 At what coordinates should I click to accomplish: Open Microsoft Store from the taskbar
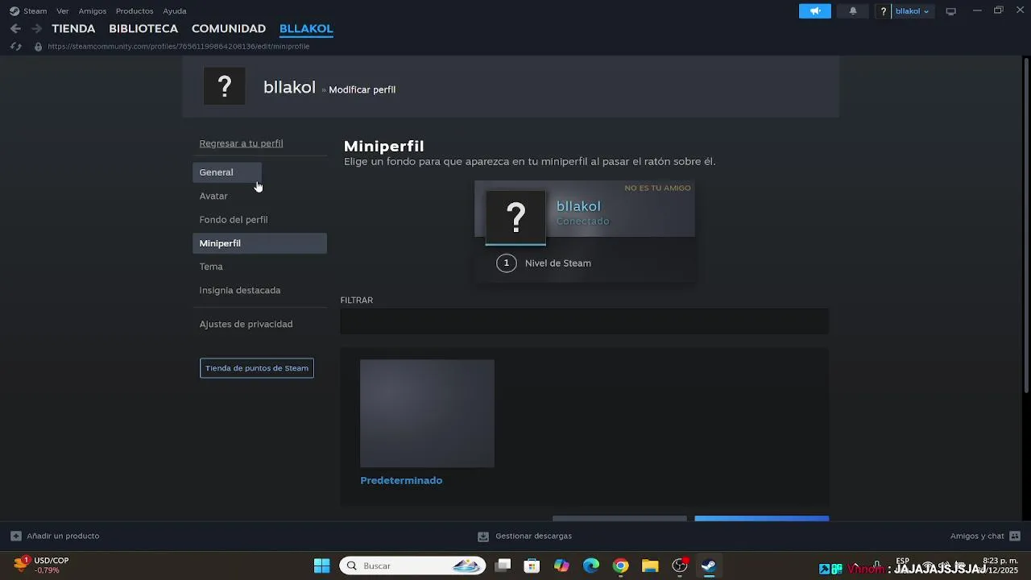(532, 565)
